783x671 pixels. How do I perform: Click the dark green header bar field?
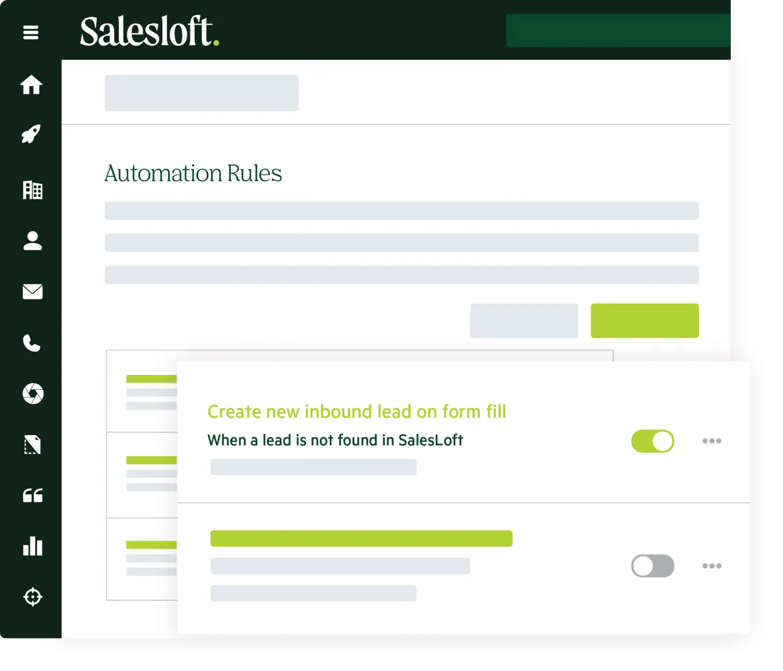point(618,31)
